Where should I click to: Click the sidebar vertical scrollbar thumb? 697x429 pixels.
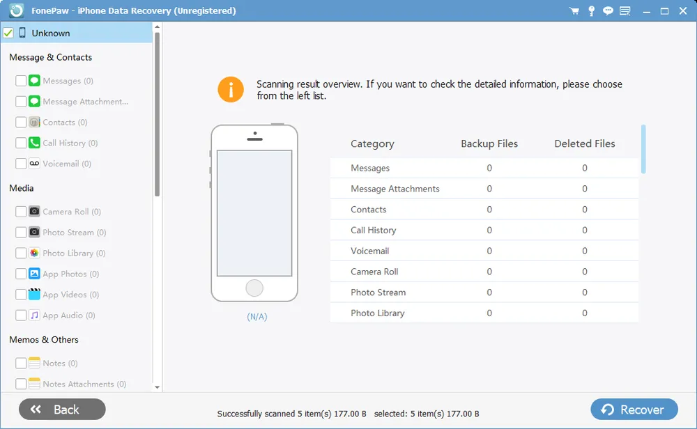157,114
